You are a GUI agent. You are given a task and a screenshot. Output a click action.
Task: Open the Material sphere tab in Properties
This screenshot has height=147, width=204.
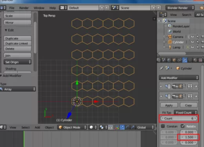[195, 60]
